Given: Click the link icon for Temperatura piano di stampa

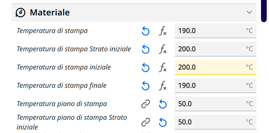Looking at the screenshot, I should pyautogui.click(x=146, y=104).
